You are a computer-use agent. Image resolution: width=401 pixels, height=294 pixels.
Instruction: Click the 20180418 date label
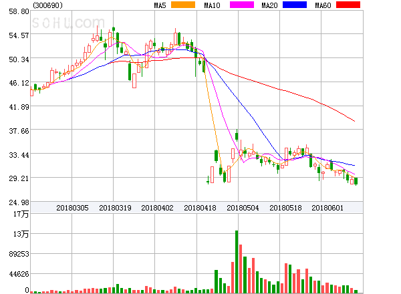pos(200,208)
